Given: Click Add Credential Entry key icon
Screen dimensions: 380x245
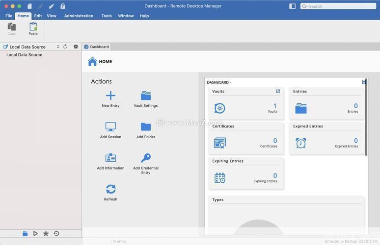Looking at the screenshot, I should click(x=146, y=158).
